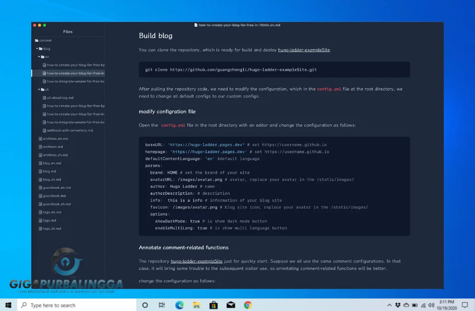
Task: Click the document title tab showing the open filename
Action: pyautogui.click(x=238, y=25)
